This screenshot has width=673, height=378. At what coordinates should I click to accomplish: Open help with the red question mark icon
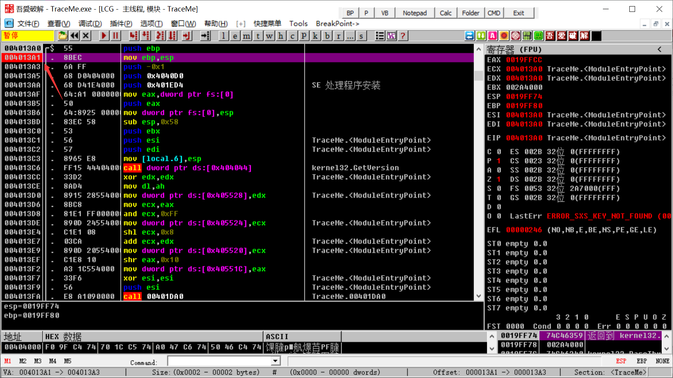[x=403, y=36]
